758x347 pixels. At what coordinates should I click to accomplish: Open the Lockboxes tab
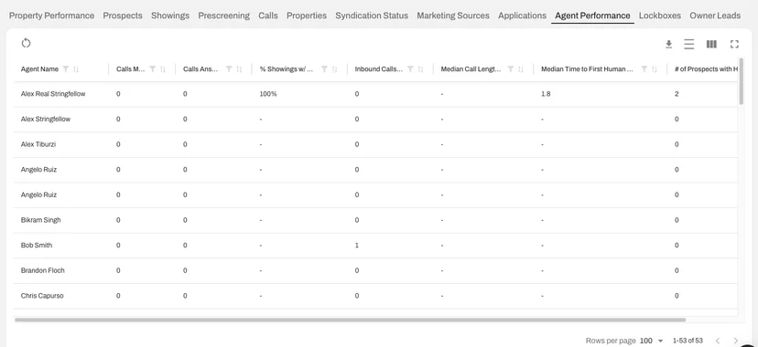coord(660,16)
